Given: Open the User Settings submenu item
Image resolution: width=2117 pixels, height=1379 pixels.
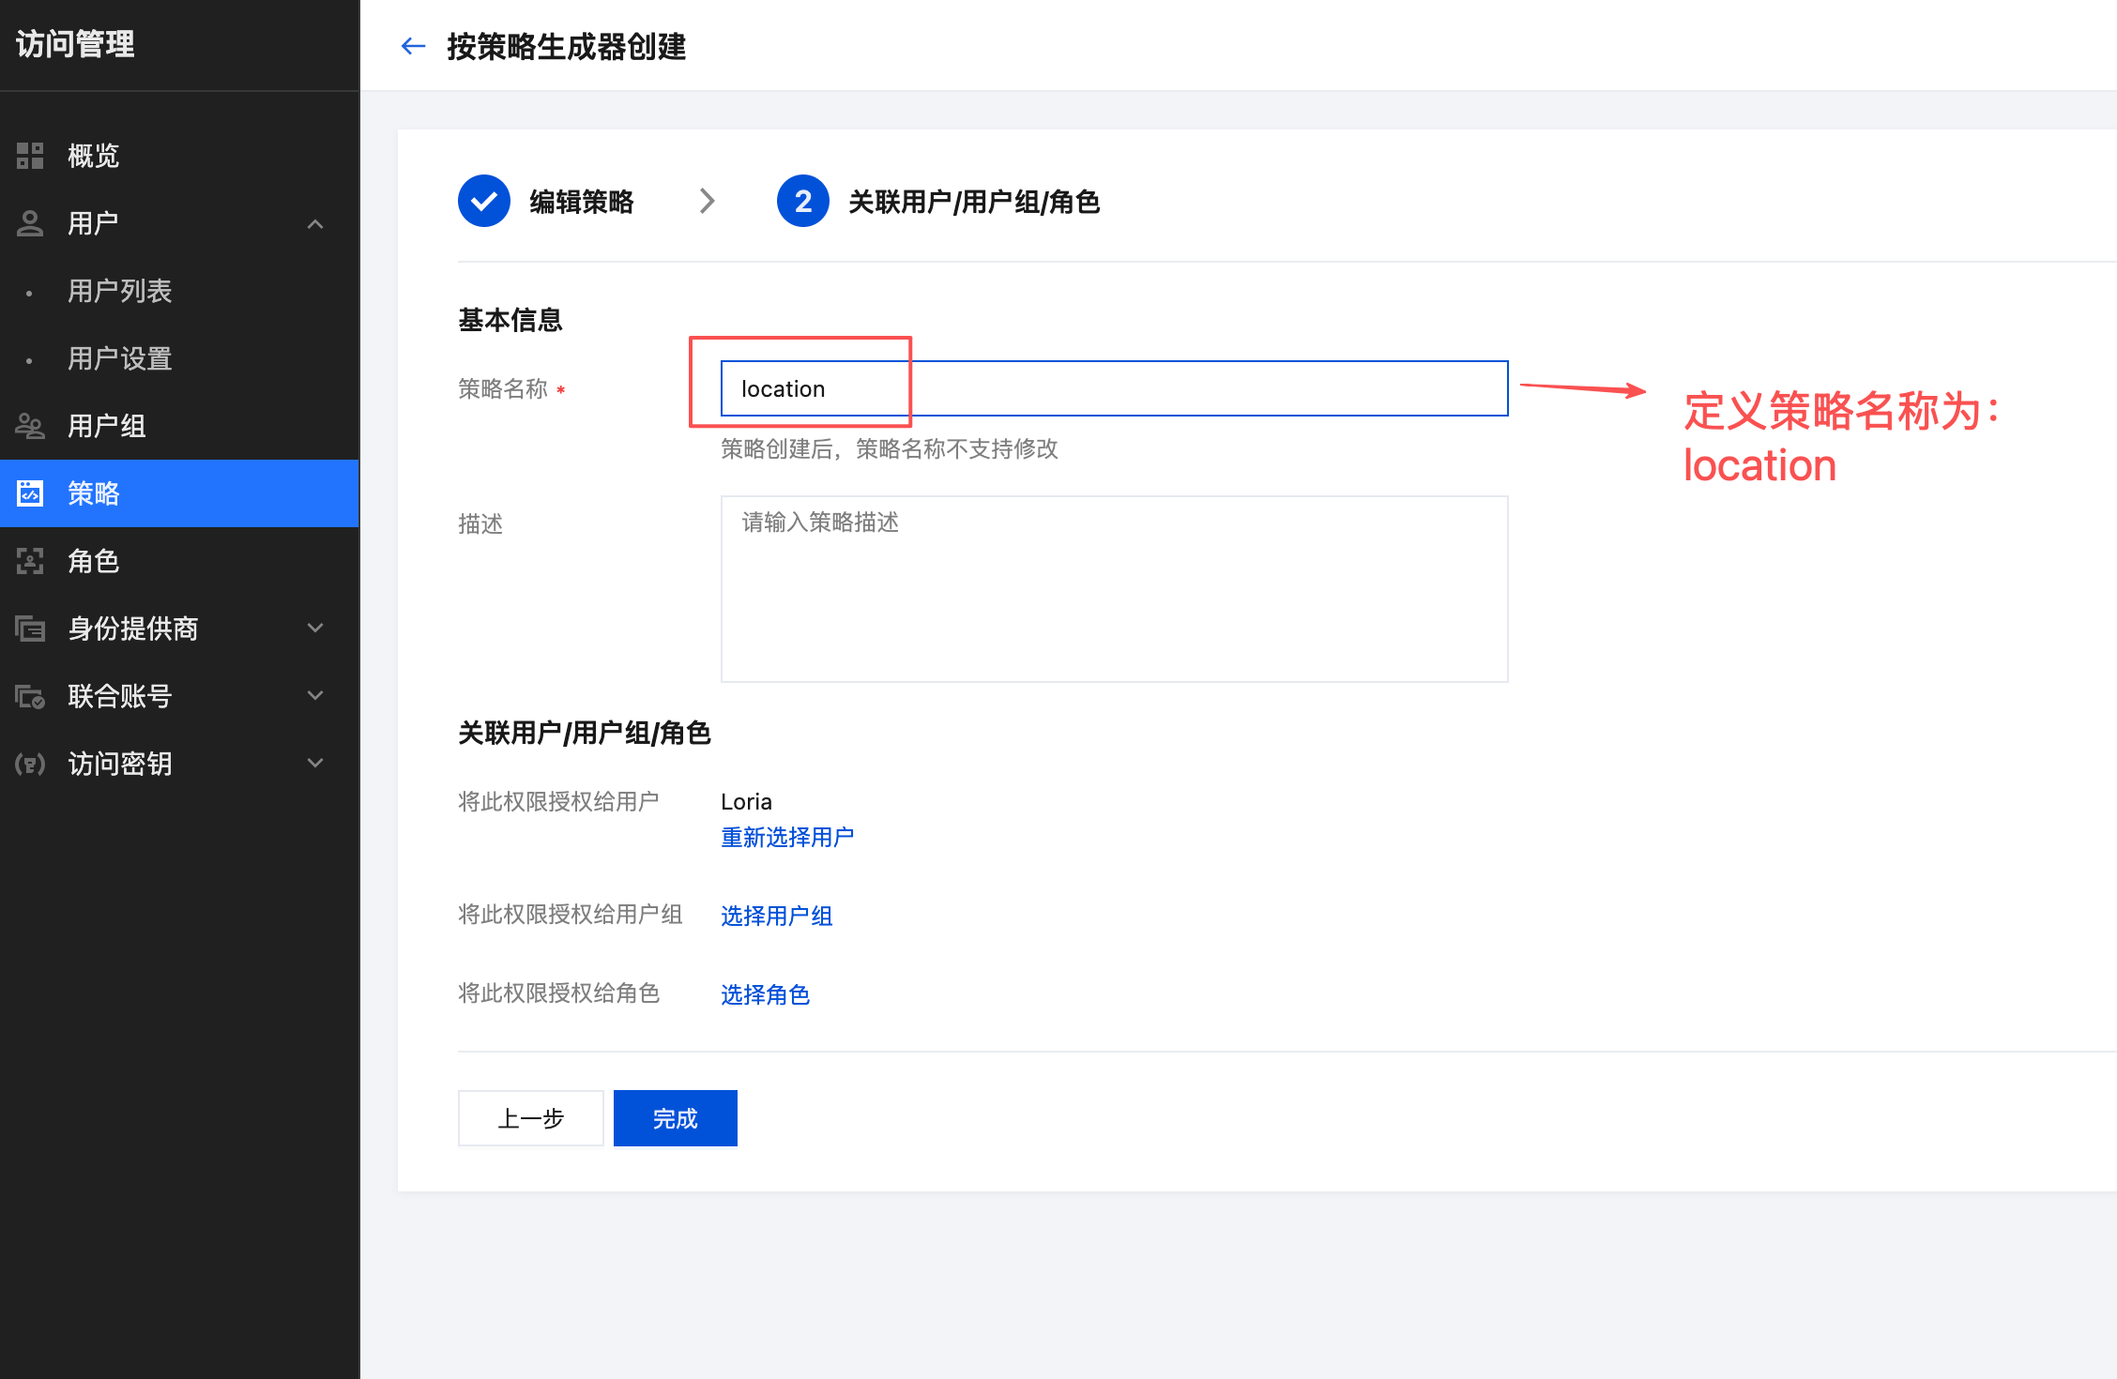Looking at the screenshot, I should [x=119, y=358].
